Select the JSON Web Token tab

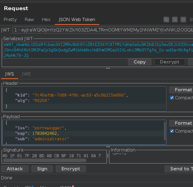click(x=77, y=20)
